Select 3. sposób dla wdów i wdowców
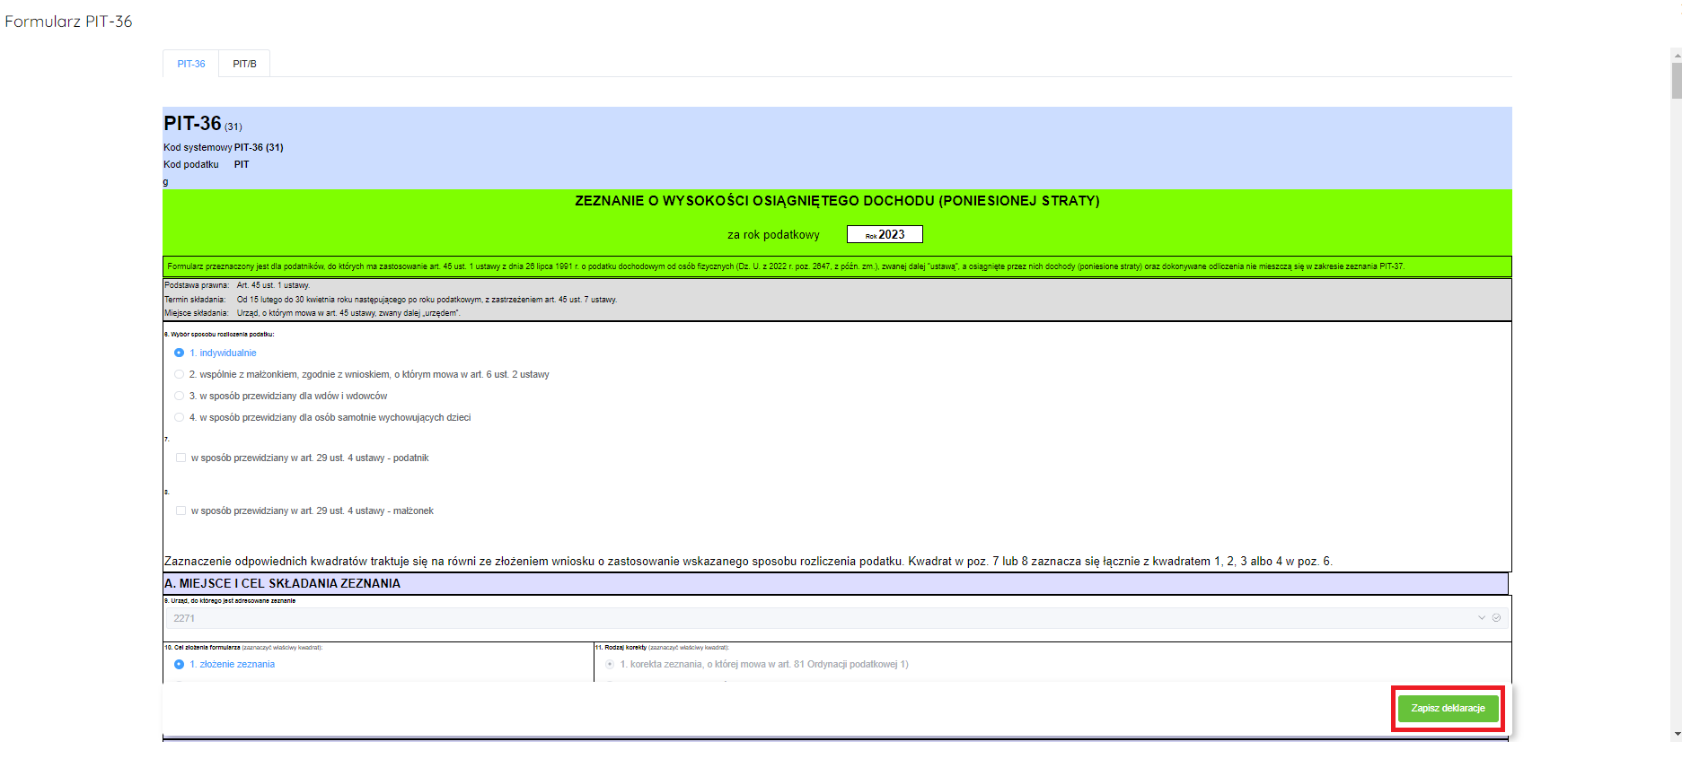 point(179,396)
